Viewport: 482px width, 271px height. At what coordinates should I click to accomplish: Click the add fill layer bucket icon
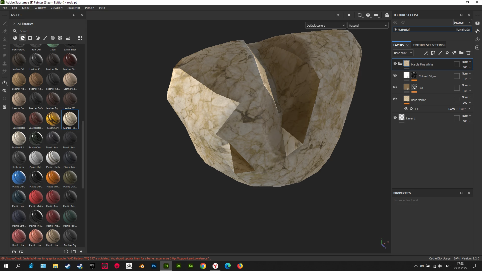[x=447, y=53]
